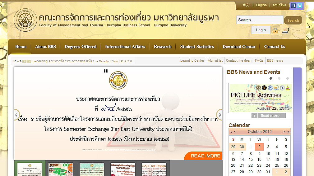The height and width of the screenshot is (176, 314).
Task: Open the About BBS menu
Action: (x=45, y=46)
